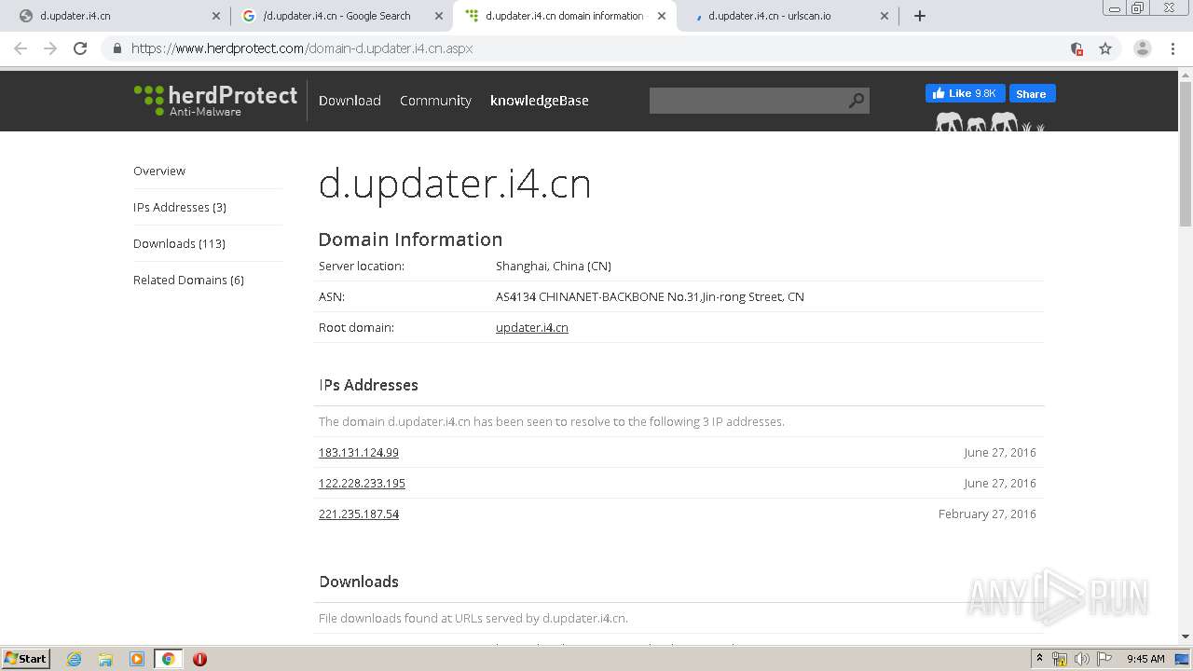Open Windows Media Player from the taskbar
This screenshot has height=671, width=1193.
[x=136, y=659]
